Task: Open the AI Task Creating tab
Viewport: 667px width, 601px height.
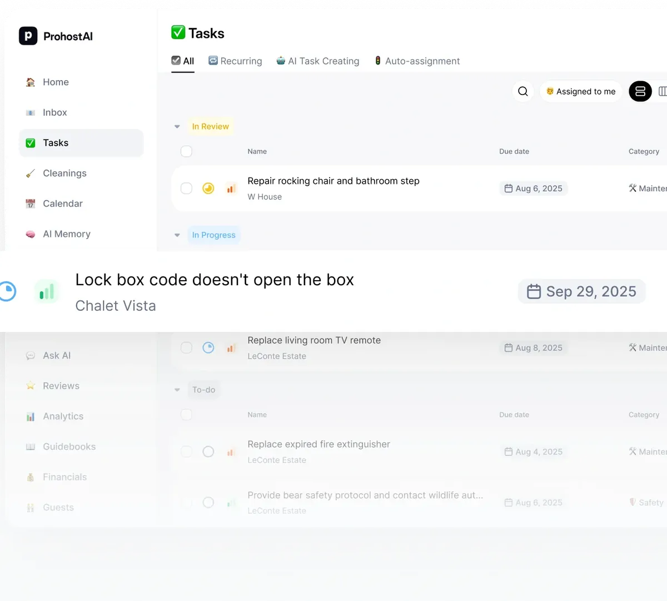Action: coord(318,61)
